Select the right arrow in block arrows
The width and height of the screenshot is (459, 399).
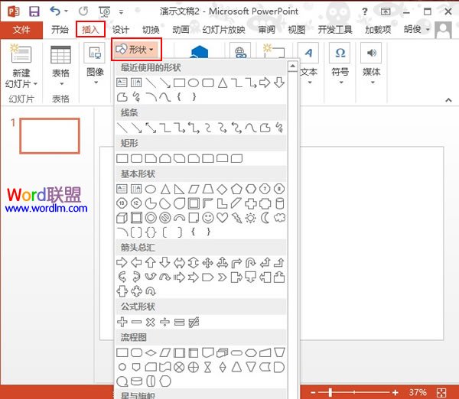tap(122, 262)
